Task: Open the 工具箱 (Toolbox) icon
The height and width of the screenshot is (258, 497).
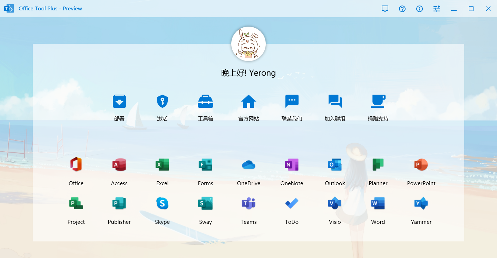Action: click(x=205, y=102)
